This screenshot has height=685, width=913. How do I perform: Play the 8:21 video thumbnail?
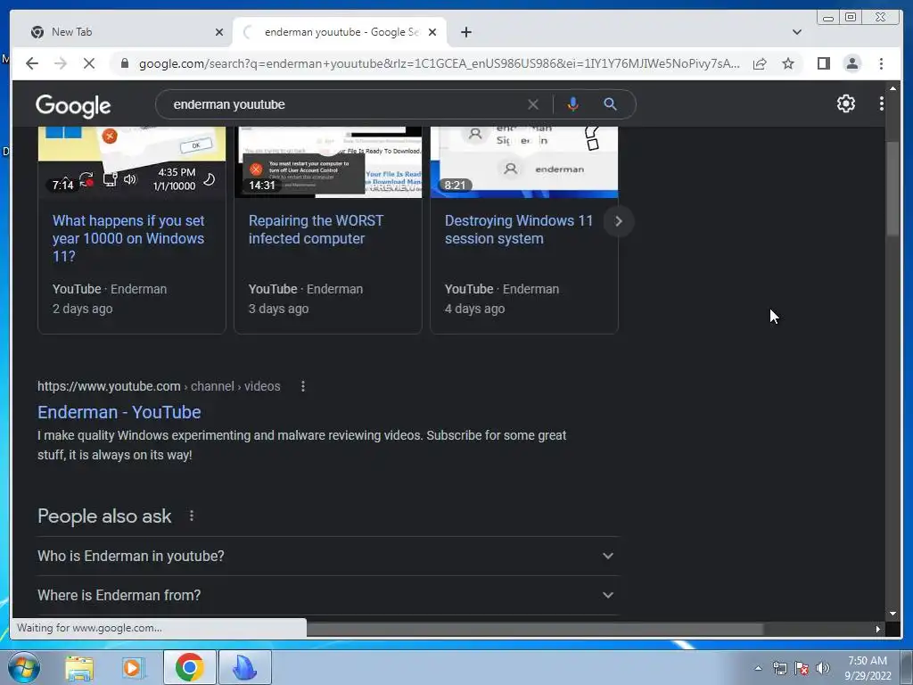[x=524, y=162]
